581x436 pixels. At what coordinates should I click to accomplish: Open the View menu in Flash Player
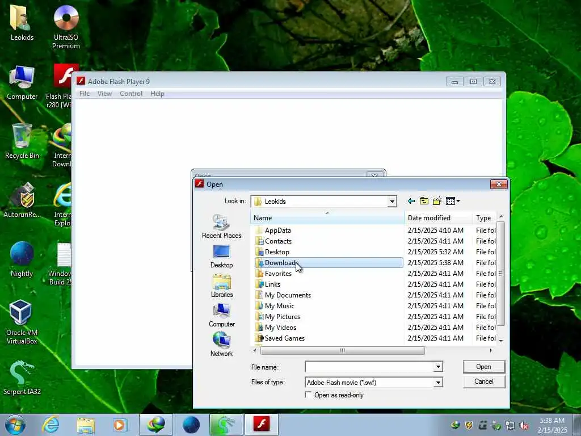[104, 94]
